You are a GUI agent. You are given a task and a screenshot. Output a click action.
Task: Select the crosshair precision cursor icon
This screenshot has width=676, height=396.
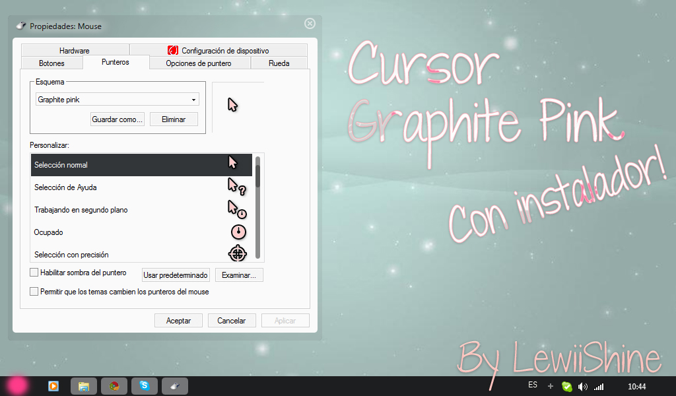click(238, 253)
